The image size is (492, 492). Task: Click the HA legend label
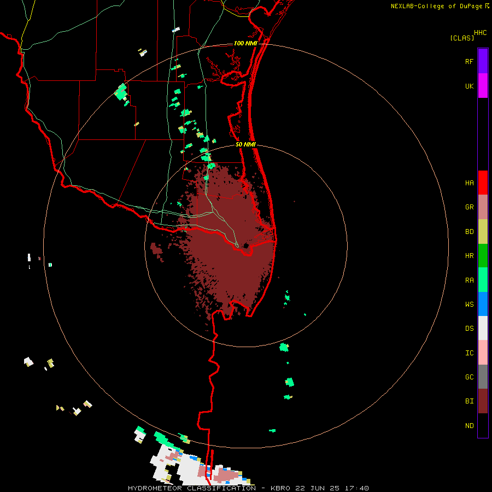click(469, 183)
